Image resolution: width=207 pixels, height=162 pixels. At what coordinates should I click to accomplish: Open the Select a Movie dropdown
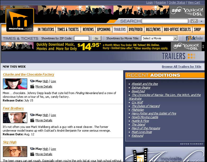coord(159,38)
